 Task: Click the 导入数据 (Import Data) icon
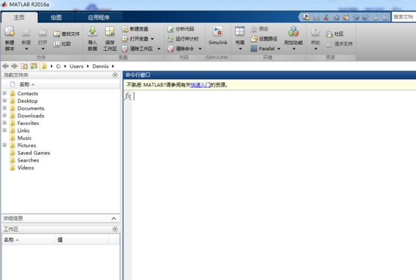pyautogui.click(x=92, y=31)
